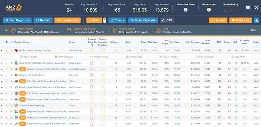Click the Copy ASIN option
Image resolution: width=261 pixels, height=127 pixels.
point(238,57)
